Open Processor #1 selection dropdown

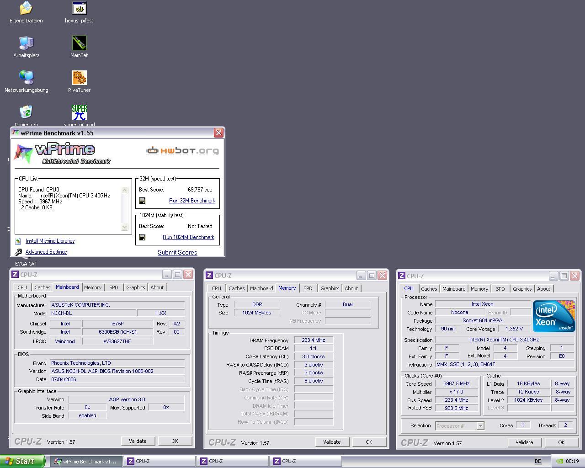459,426
